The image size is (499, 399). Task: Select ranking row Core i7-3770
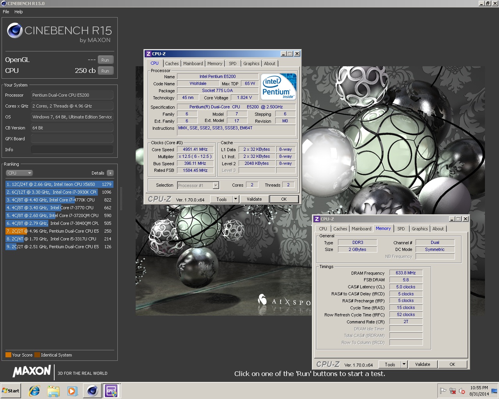(59, 208)
